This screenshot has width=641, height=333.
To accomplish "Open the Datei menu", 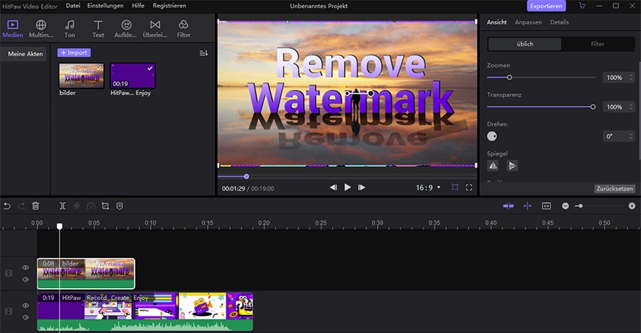I will point(73,6).
